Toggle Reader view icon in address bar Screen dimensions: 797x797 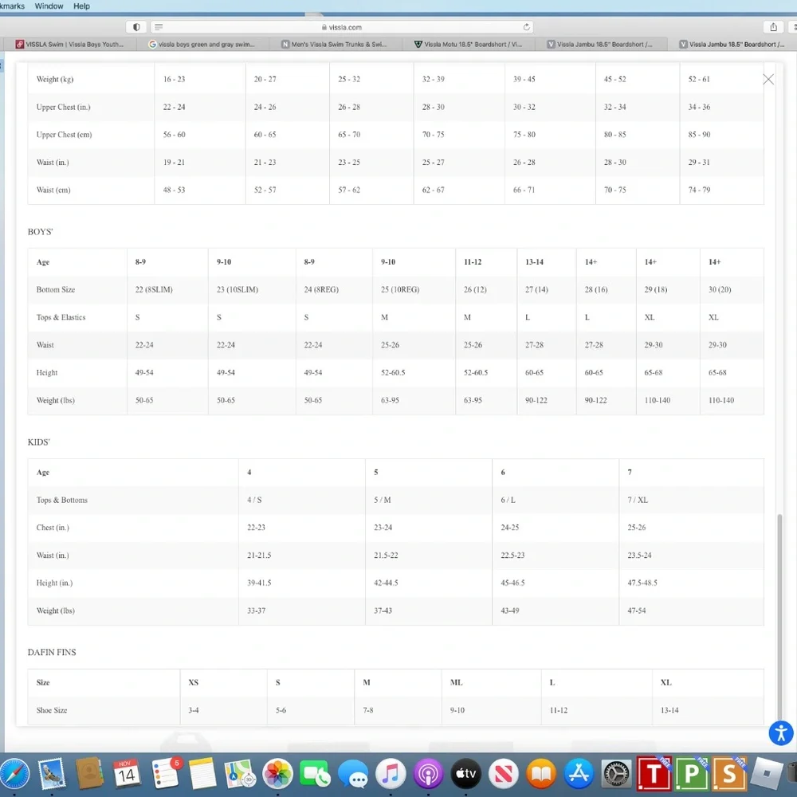pyautogui.click(x=159, y=27)
